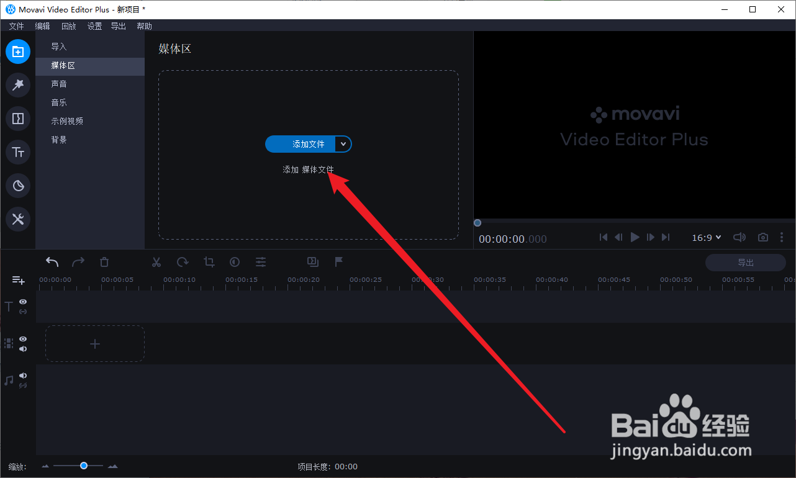Click the Add marker flag icon

pos(339,262)
